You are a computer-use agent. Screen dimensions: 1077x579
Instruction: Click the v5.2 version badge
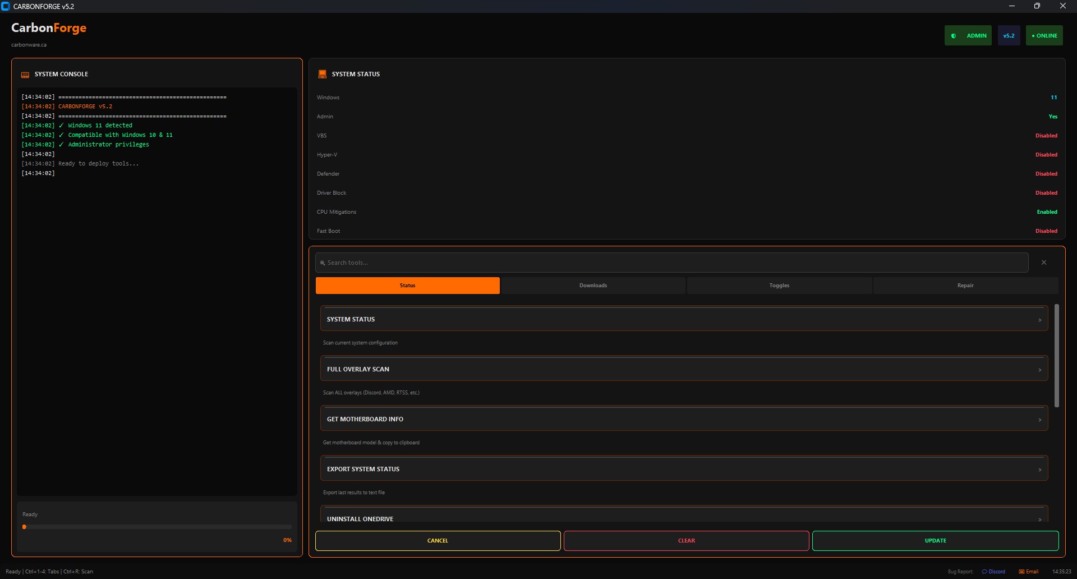1009,35
